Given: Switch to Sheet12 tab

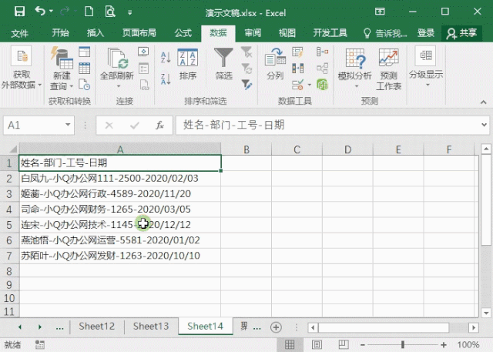Looking at the screenshot, I should pyautogui.click(x=96, y=327).
